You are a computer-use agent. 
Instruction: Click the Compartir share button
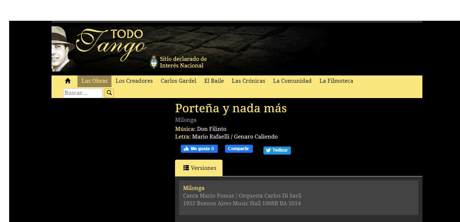pyautogui.click(x=239, y=148)
